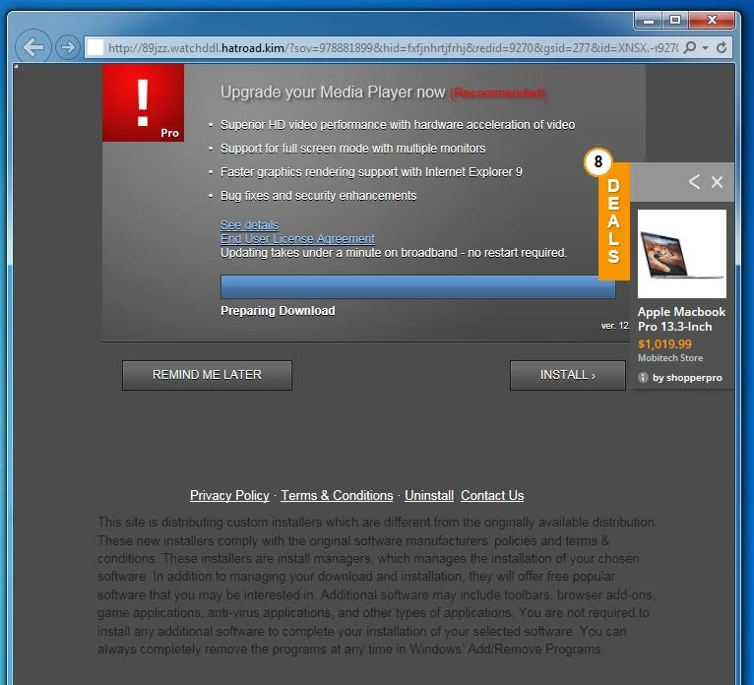Viewport: 754px width, 685px height.
Task: Click the info icon beside by shopperpro
Action: (x=643, y=377)
